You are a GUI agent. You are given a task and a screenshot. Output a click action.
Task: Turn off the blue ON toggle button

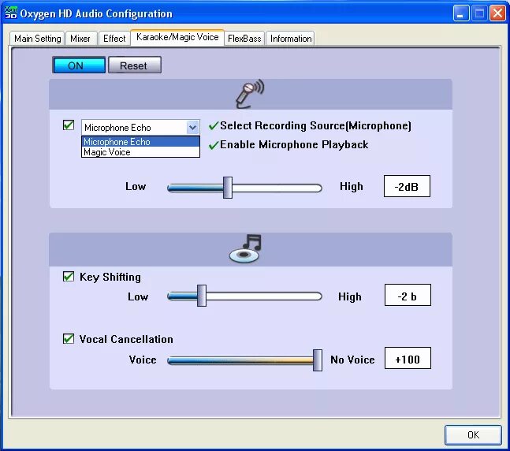coord(79,65)
